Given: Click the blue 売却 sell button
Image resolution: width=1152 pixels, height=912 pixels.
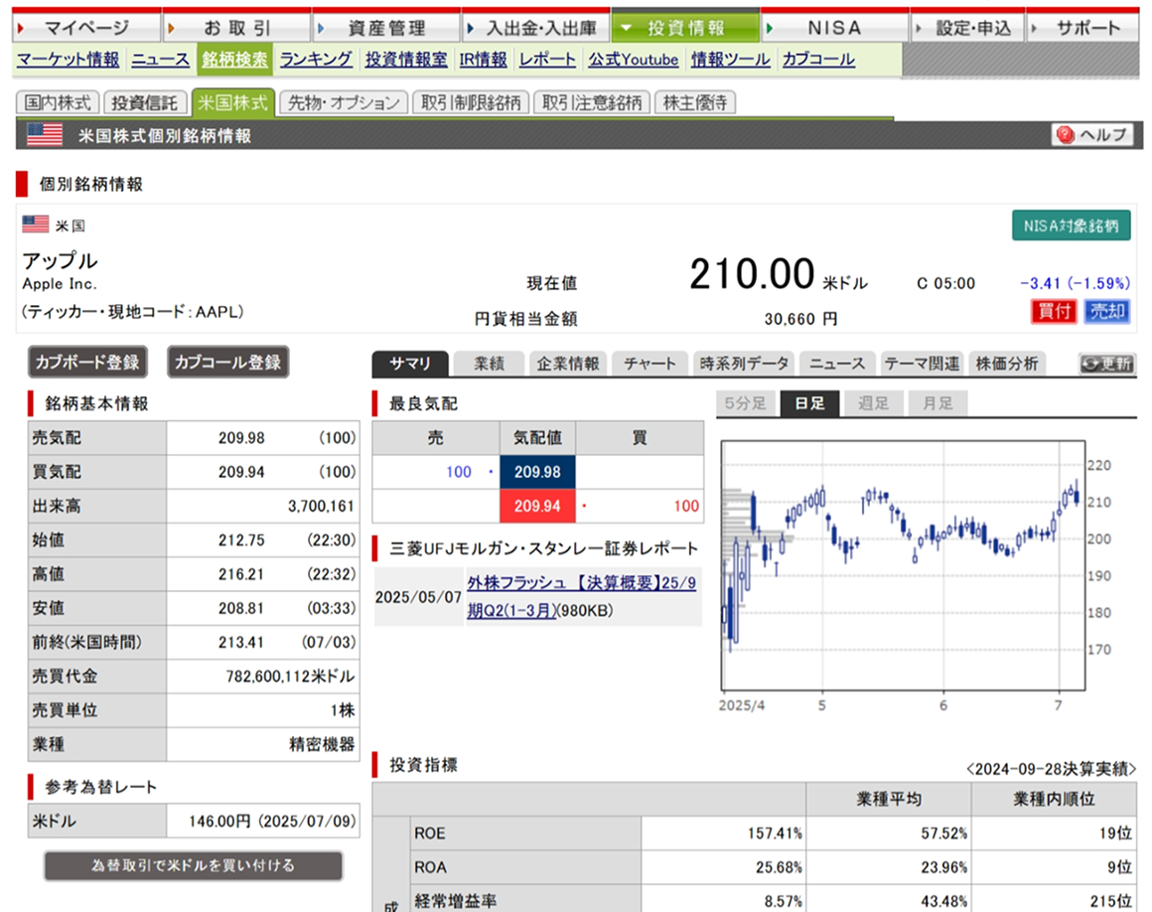Looking at the screenshot, I should [x=1105, y=311].
